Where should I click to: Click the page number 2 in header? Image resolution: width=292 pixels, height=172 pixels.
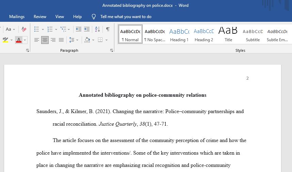pyautogui.click(x=247, y=78)
